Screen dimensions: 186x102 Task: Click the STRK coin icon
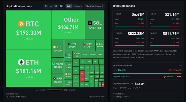(x=74, y=54)
